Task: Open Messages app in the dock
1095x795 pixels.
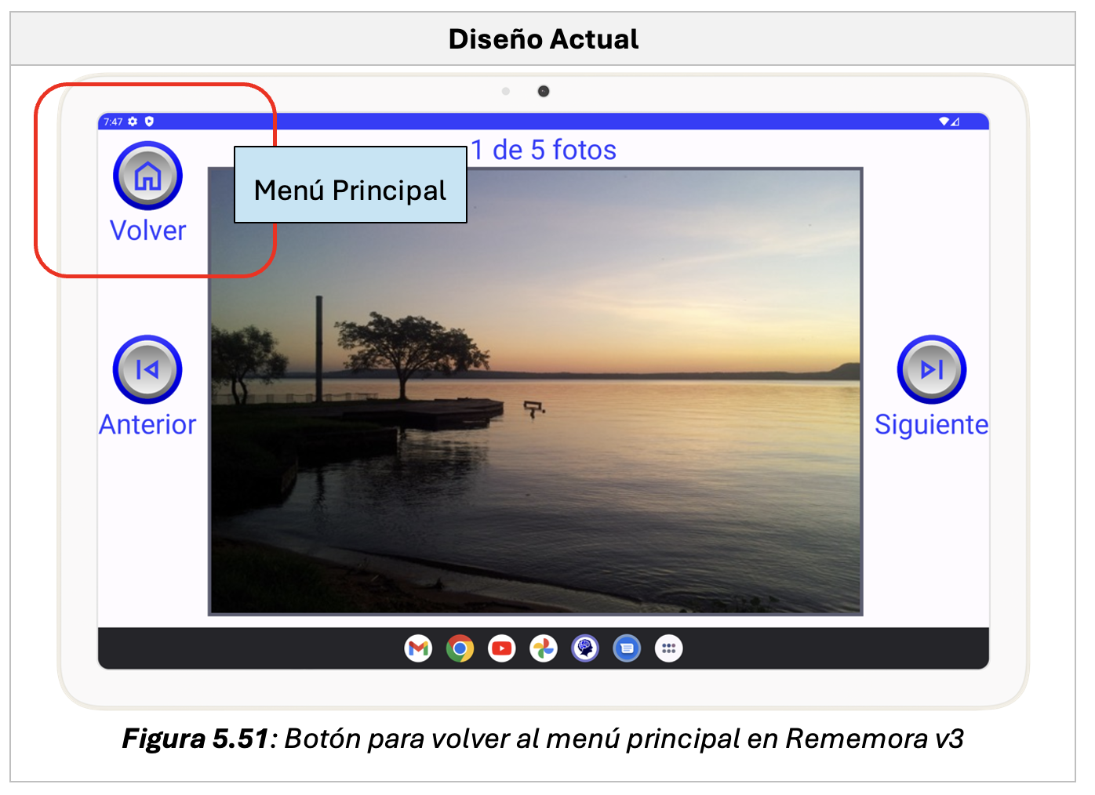Action: pyautogui.click(x=627, y=648)
